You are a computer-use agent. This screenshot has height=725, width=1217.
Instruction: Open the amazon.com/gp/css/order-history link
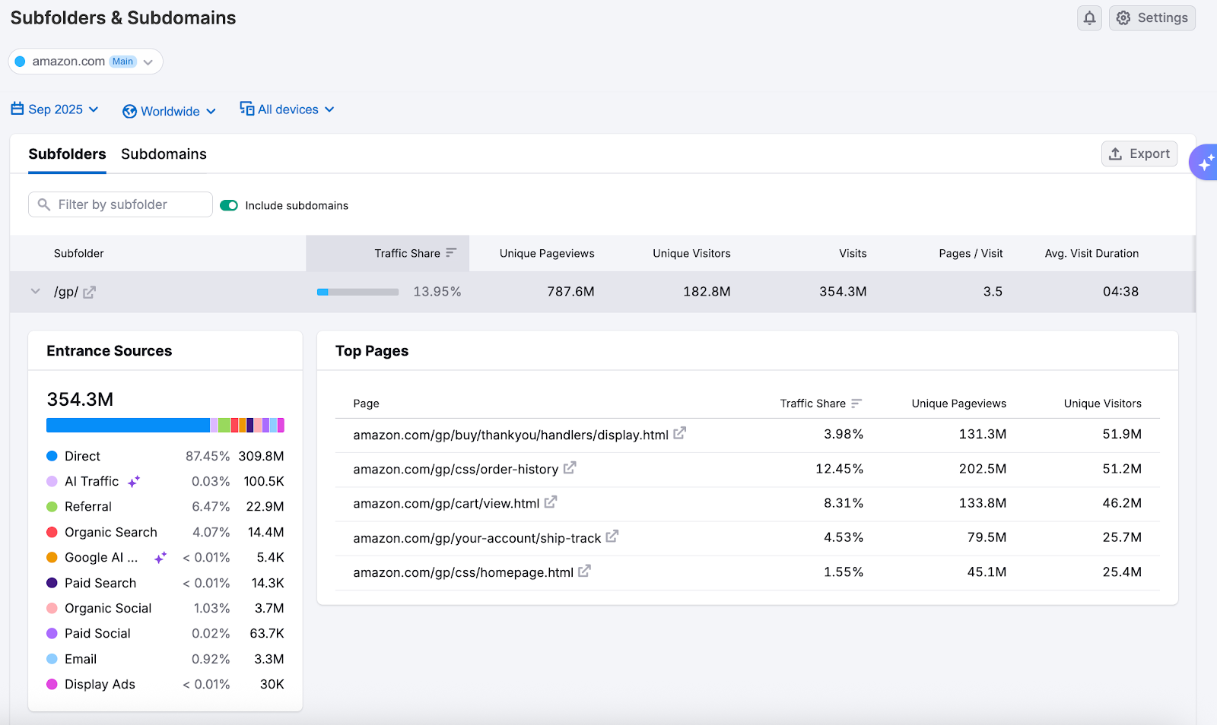pos(456,469)
